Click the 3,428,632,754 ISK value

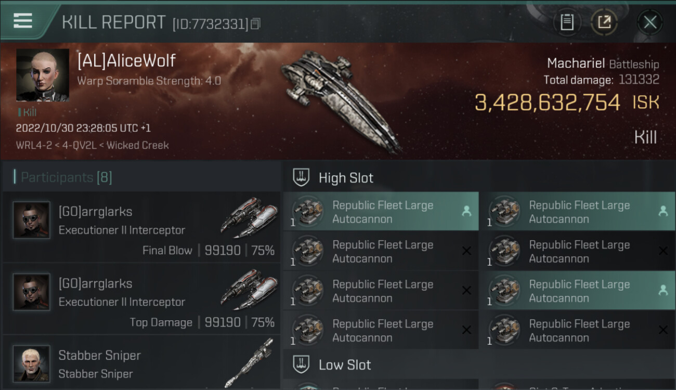pyautogui.click(x=548, y=102)
